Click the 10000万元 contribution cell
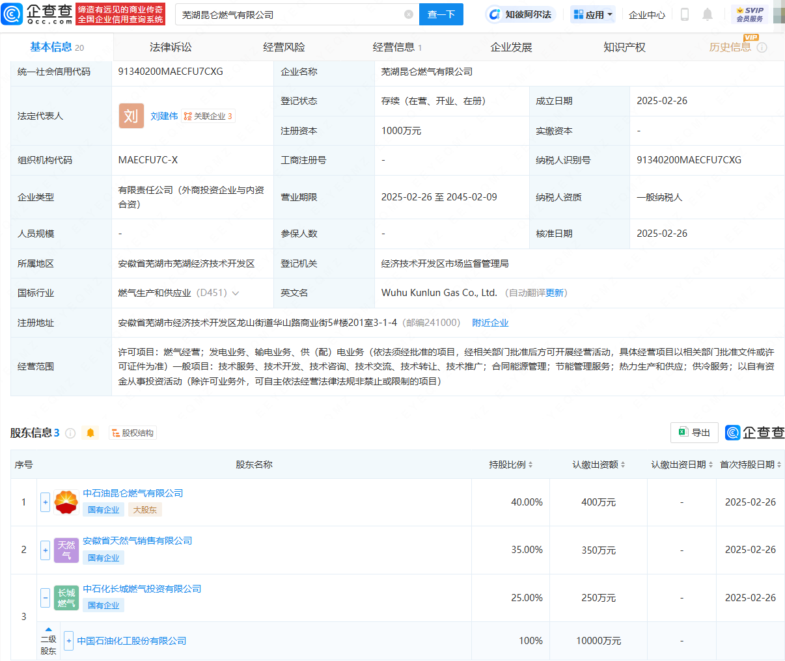 (x=599, y=641)
